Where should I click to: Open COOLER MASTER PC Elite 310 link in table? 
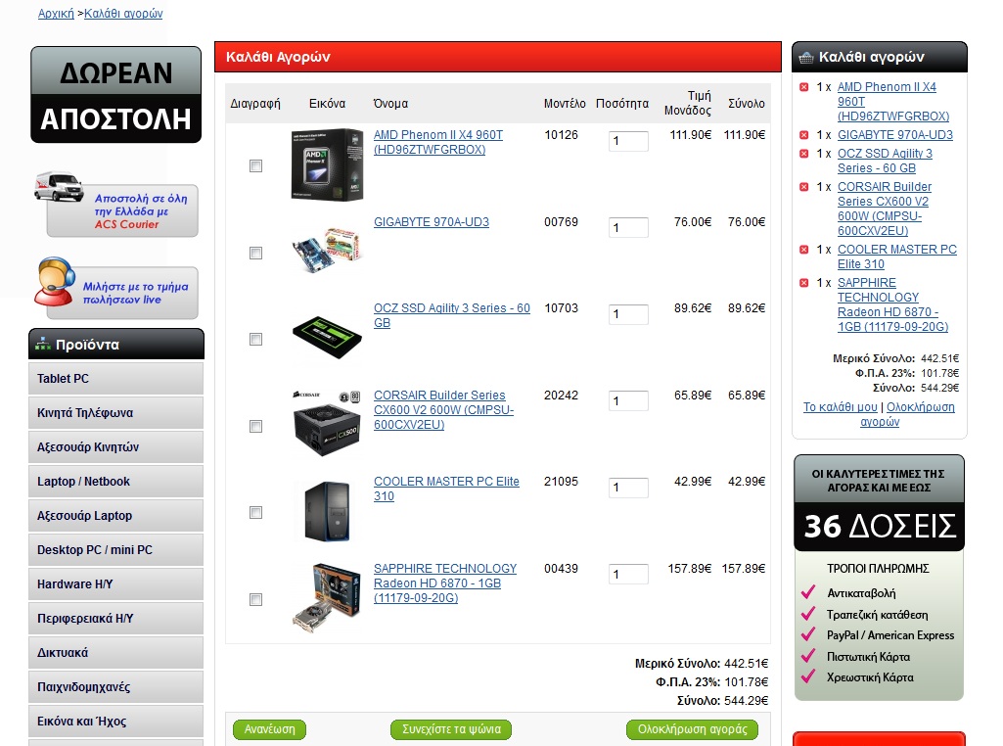[x=446, y=489]
